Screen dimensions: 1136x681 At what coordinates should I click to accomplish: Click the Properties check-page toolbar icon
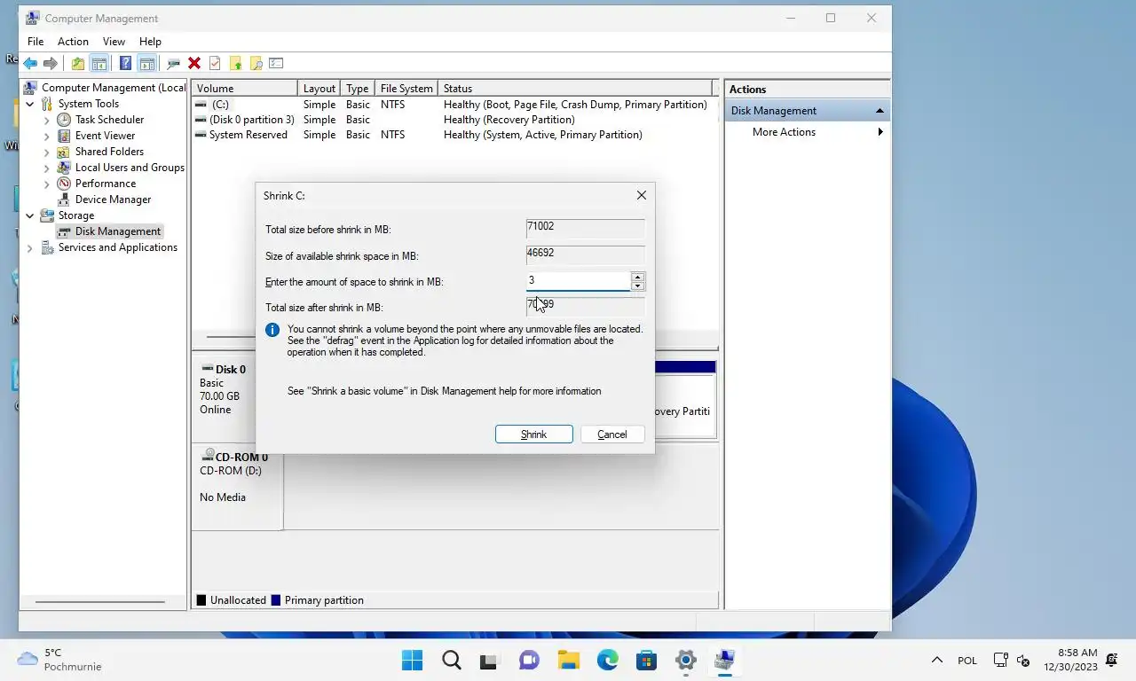click(215, 63)
